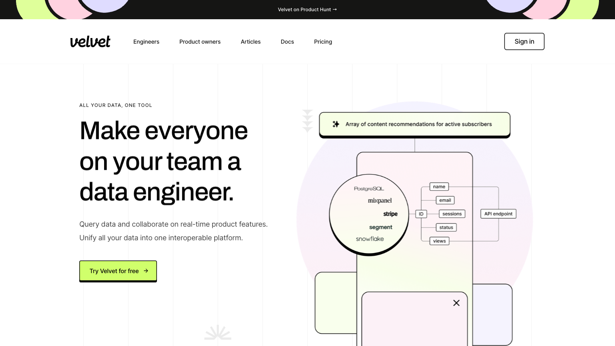Go to the Articles section

(x=251, y=42)
